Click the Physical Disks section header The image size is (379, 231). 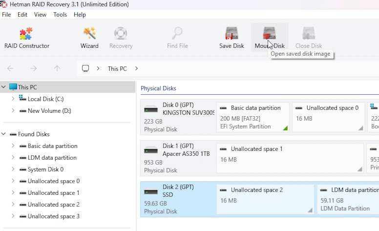[x=158, y=88]
